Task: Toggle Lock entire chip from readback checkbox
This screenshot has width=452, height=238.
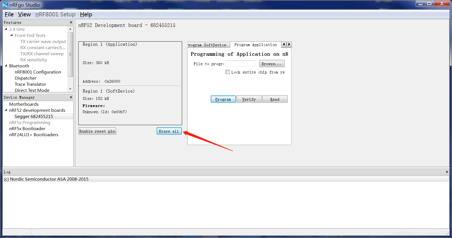Action: click(228, 72)
